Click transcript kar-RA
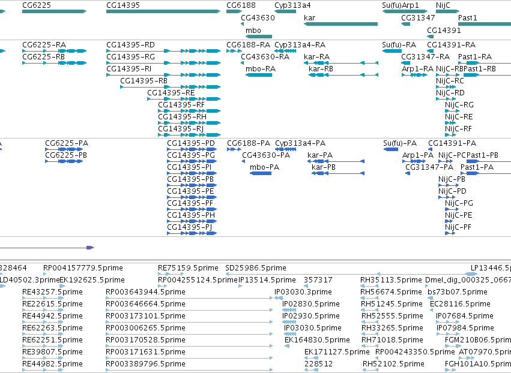The height and width of the screenshot is (373, 511). tap(317, 57)
